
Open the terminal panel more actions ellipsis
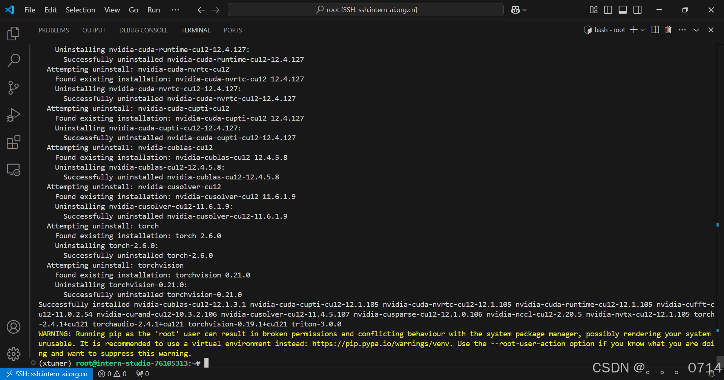click(x=682, y=30)
